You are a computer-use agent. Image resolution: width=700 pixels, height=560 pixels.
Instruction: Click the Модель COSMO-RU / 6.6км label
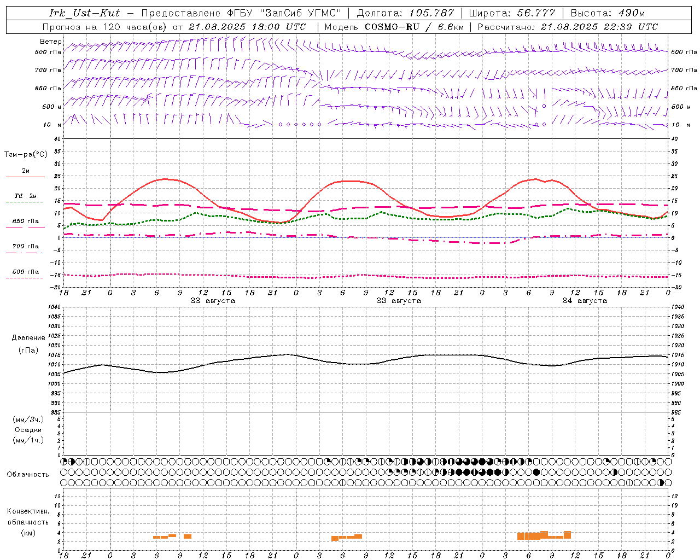click(x=394, y=27)
